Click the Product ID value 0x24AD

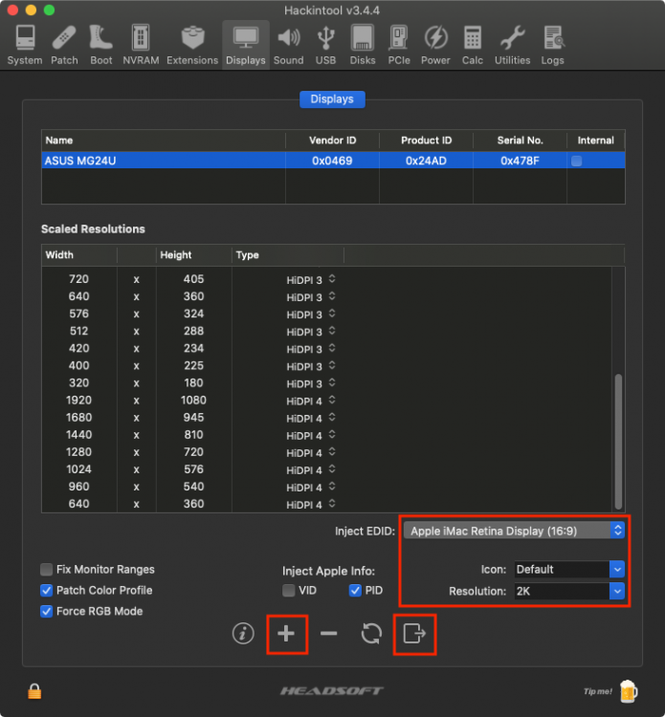click(x=426, y=161)
